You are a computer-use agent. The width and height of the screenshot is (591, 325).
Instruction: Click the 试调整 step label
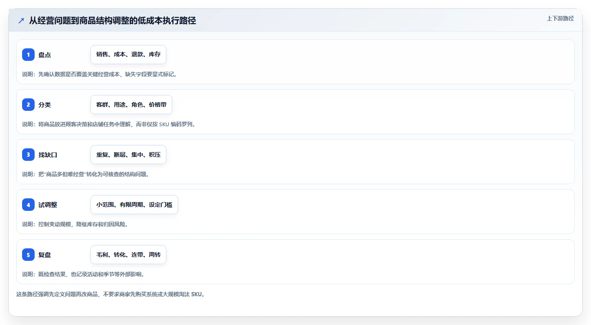pyautogui.click(x=48, y=205)
